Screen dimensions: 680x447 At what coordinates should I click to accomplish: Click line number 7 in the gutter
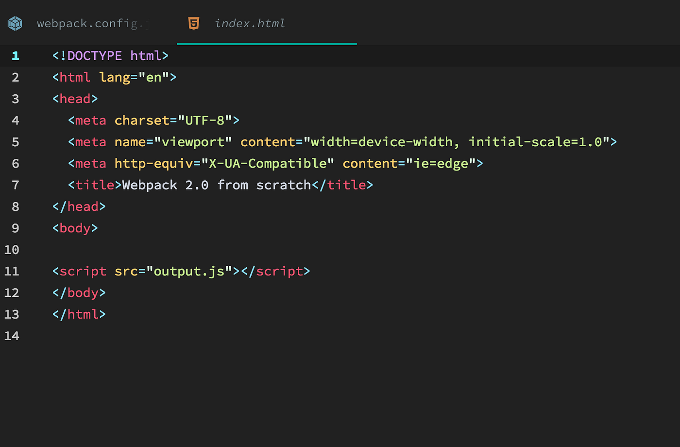coord(15,185)
